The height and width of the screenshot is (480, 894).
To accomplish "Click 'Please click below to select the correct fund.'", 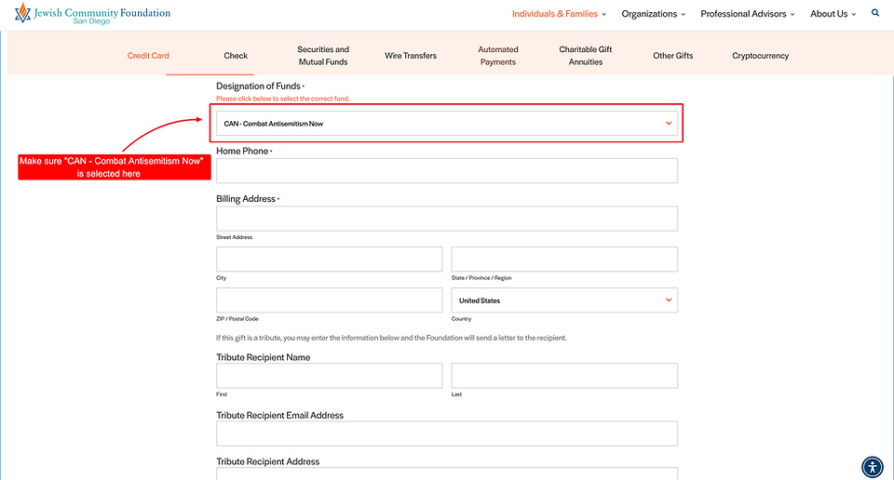I will coord(283,99).
